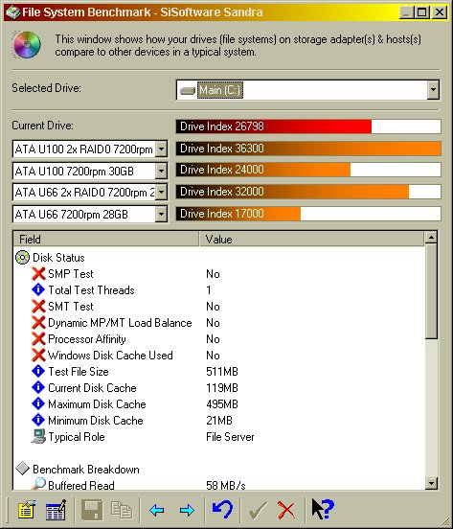Expand the ATA U66 7200rpm 28GB dropdown
The height and width of the screenshot is (529, 453).
pos(161,215)
